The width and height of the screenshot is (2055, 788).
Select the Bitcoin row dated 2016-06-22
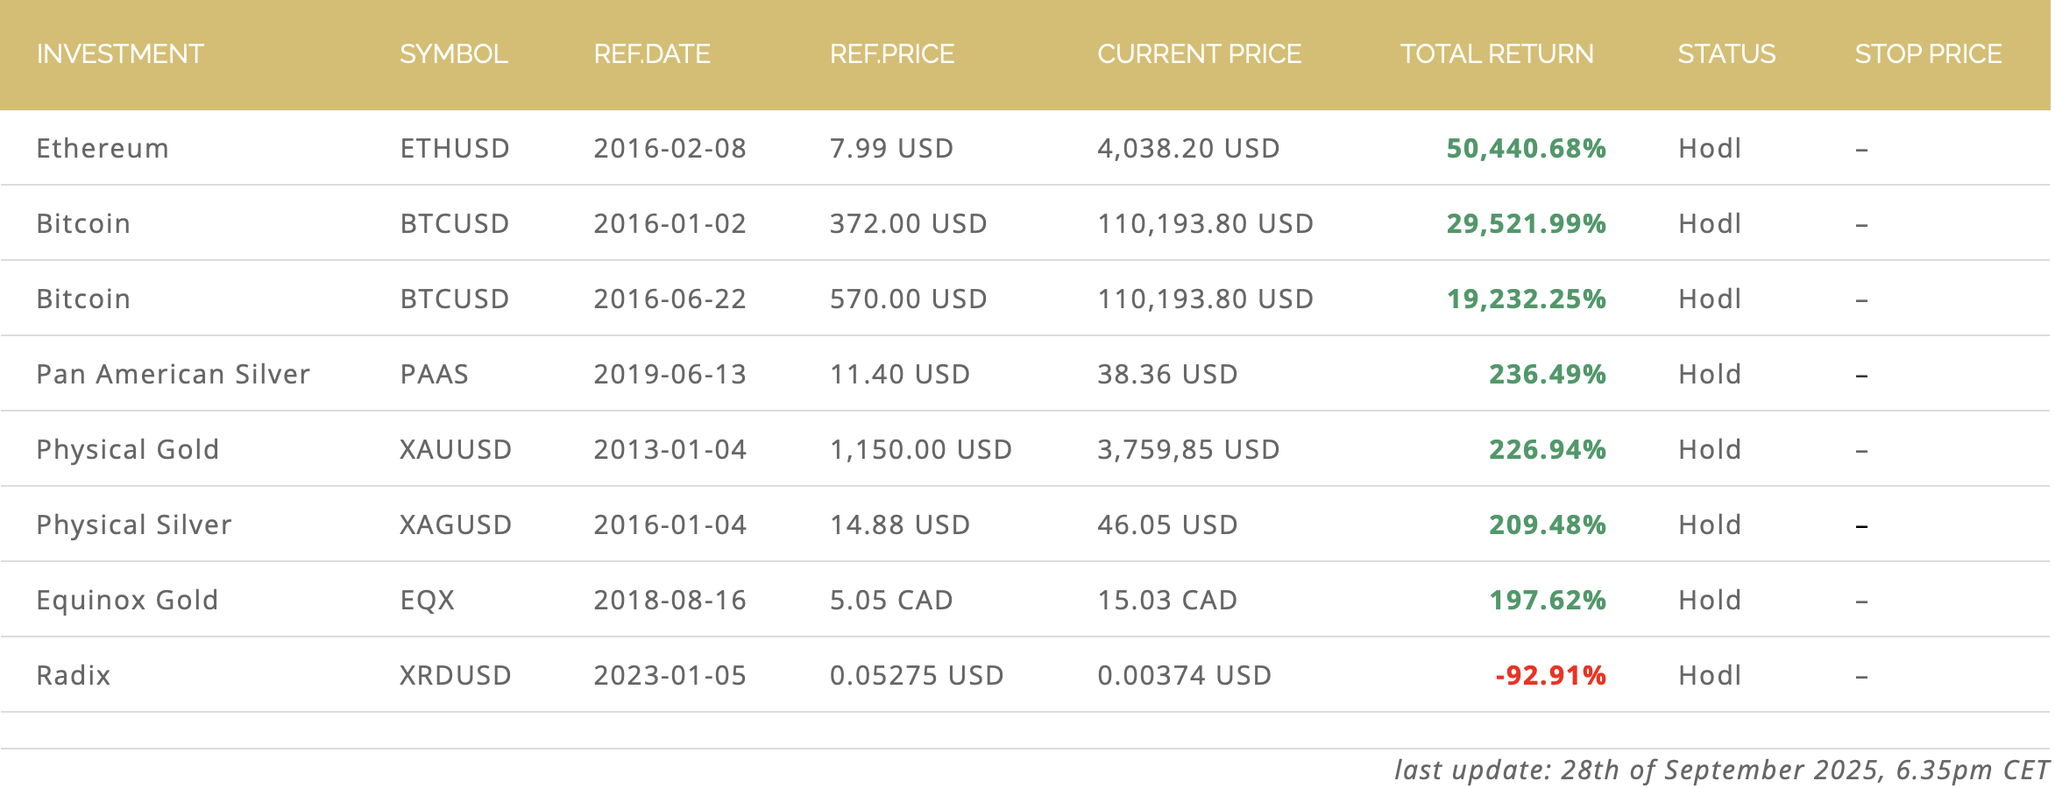(1025, 299)
